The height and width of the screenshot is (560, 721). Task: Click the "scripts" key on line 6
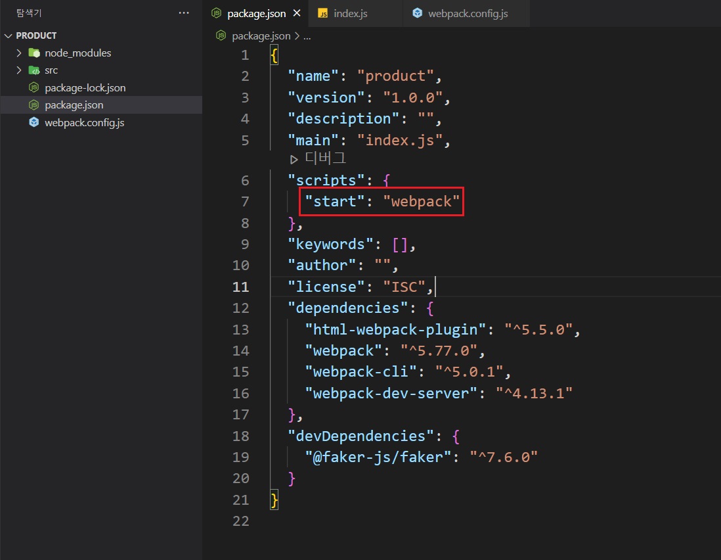(x=326, y=180)
